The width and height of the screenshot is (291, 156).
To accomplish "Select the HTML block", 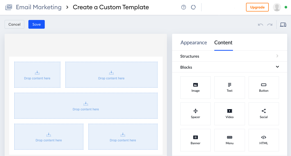I will click(x=264, y=140).
